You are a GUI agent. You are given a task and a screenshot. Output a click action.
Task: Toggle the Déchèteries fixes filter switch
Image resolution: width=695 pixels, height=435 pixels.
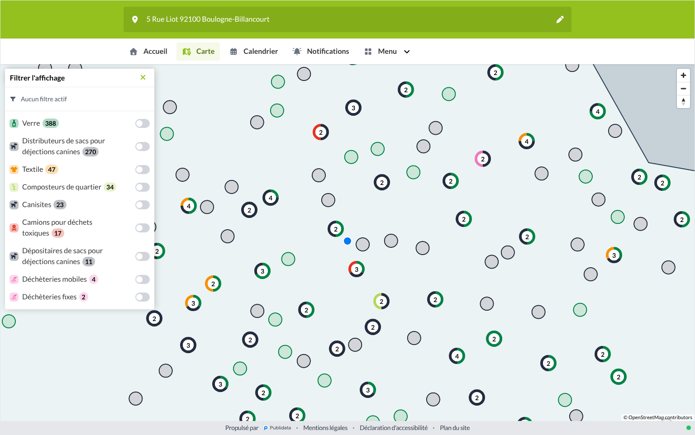click(143, 297)
